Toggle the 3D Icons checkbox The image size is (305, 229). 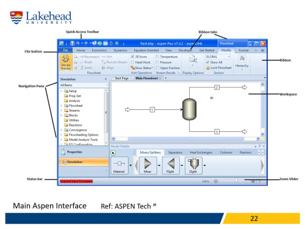point(132,57)
